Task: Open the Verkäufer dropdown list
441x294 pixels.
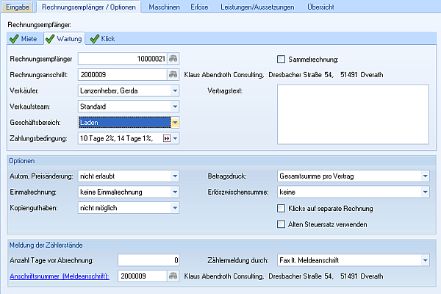Action: pos(175,90)
